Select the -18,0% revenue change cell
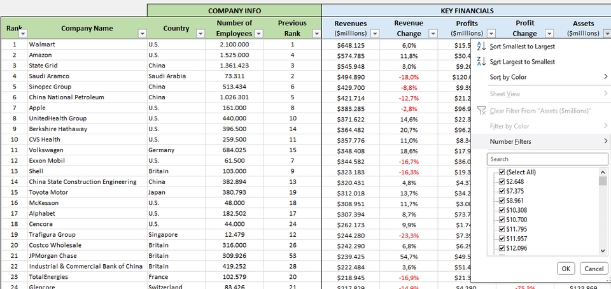 (x=409, y=76)
